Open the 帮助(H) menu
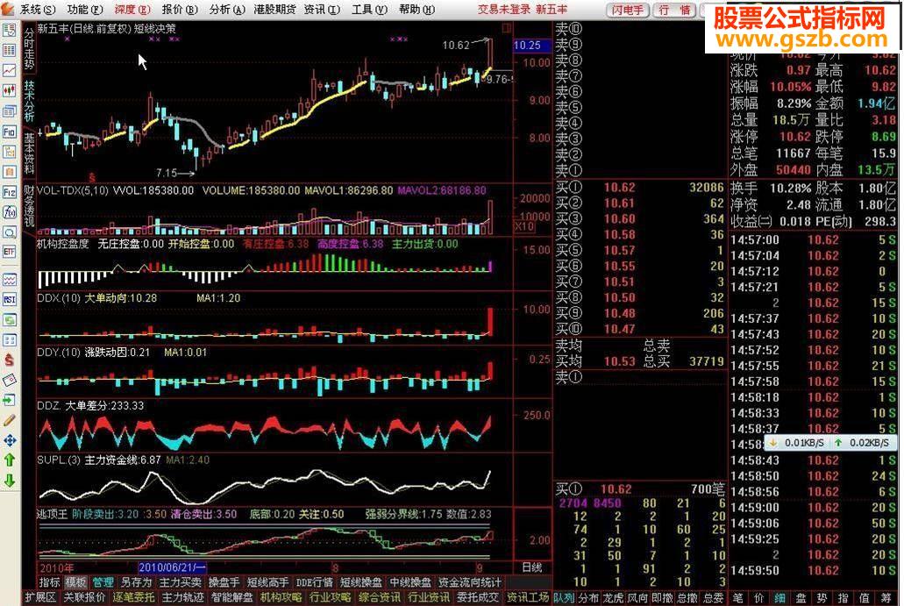Screen dimensions: 904x606 [x=416, y=10]
